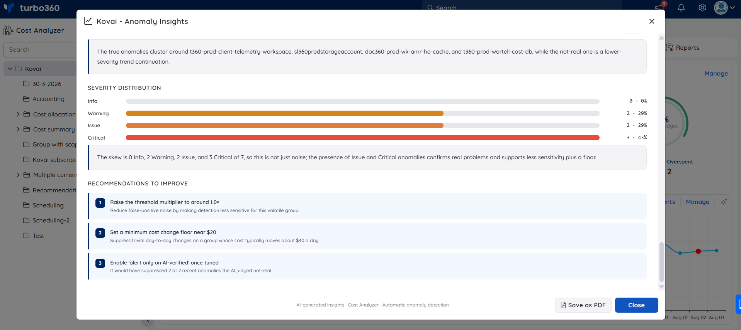Click recommendation 2 about minimum cost floor
741x330 pixels.
(x=367, y=236)
